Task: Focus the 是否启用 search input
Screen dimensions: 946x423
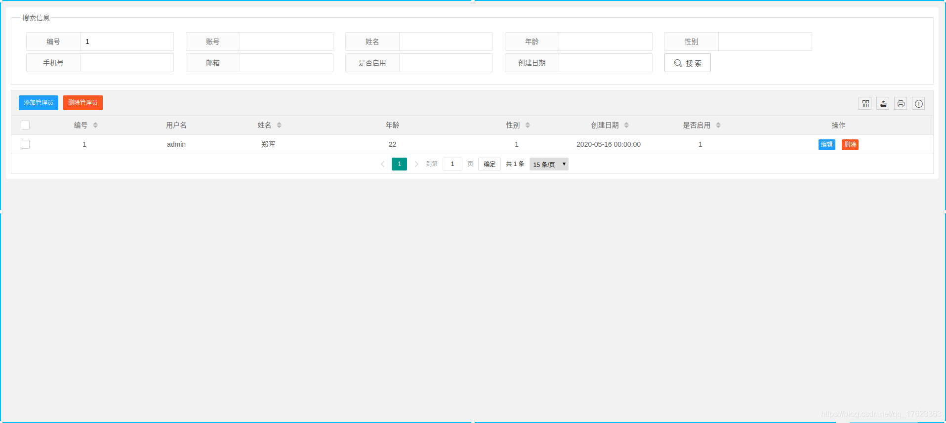Action: pos(446,63)
